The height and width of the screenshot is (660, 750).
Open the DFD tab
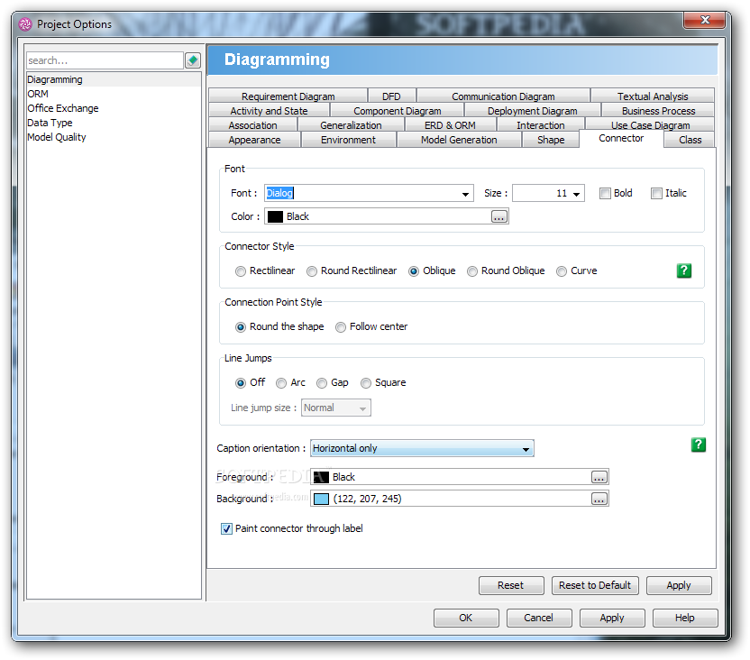coord(391,96)
